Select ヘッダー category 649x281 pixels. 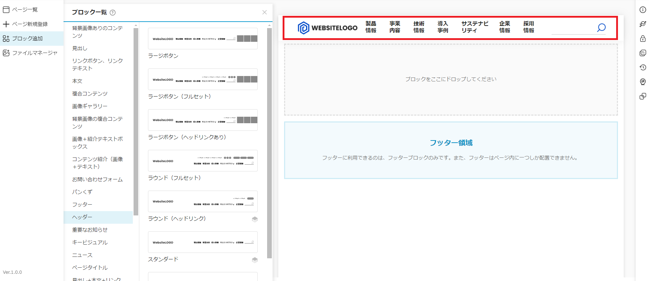pos(98,217)
